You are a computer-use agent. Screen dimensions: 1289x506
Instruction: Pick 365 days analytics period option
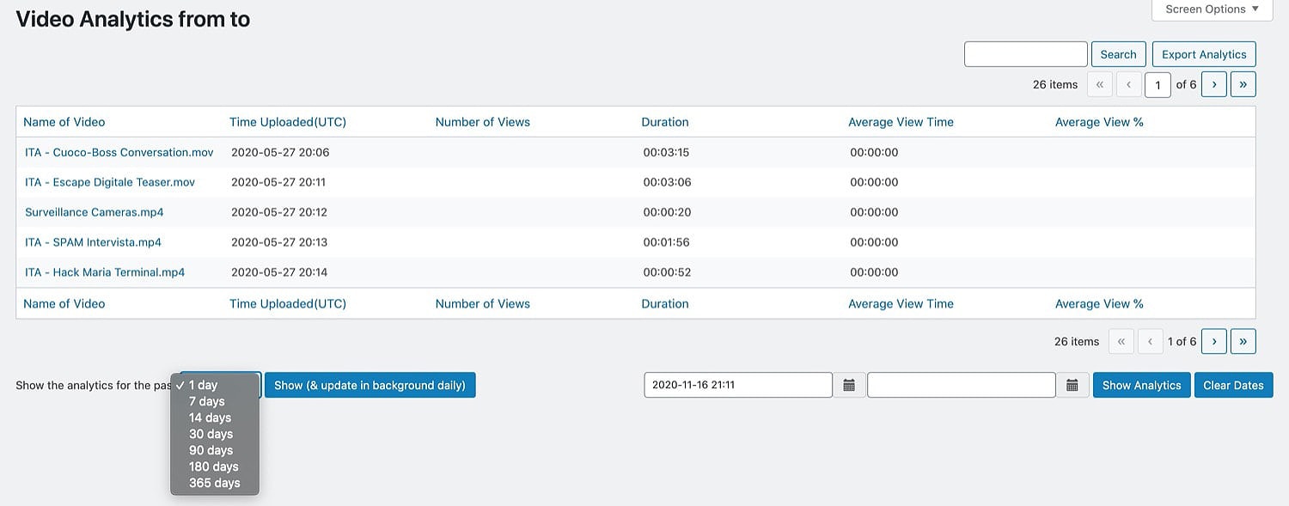tap(214, 483)
